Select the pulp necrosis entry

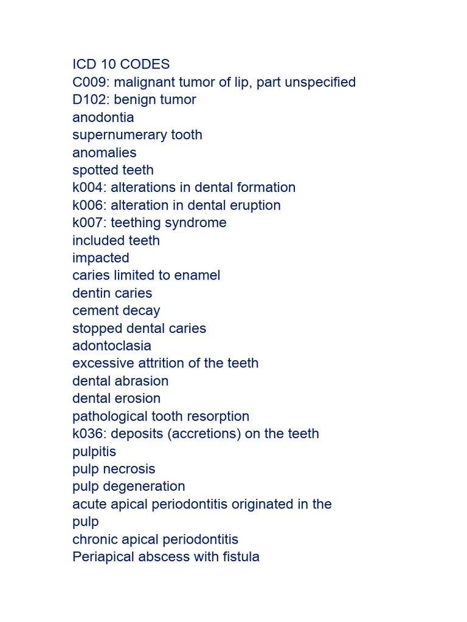coord(114,470)
